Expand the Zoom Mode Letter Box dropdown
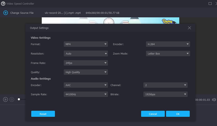The image size is (217, 126). pyautogui.click(x=168, y=54)
